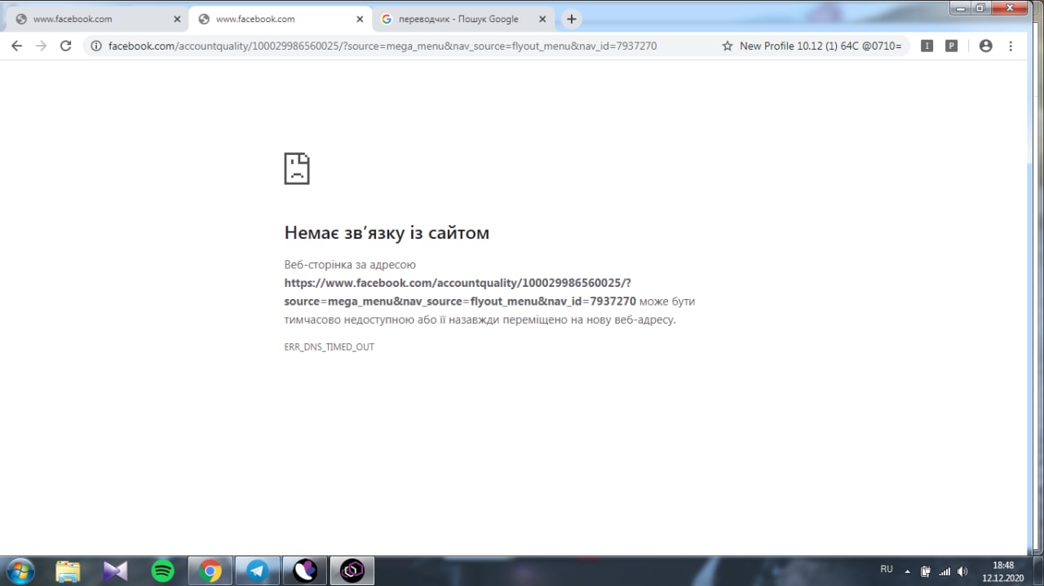Open the Windows Start button
The height and width of the screenshot is (586, 1044).
point(20,571)
